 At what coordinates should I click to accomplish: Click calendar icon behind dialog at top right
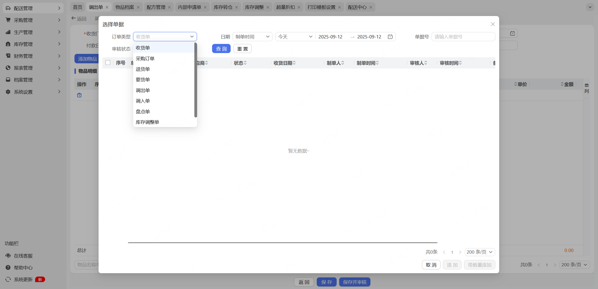pos(512,33)
